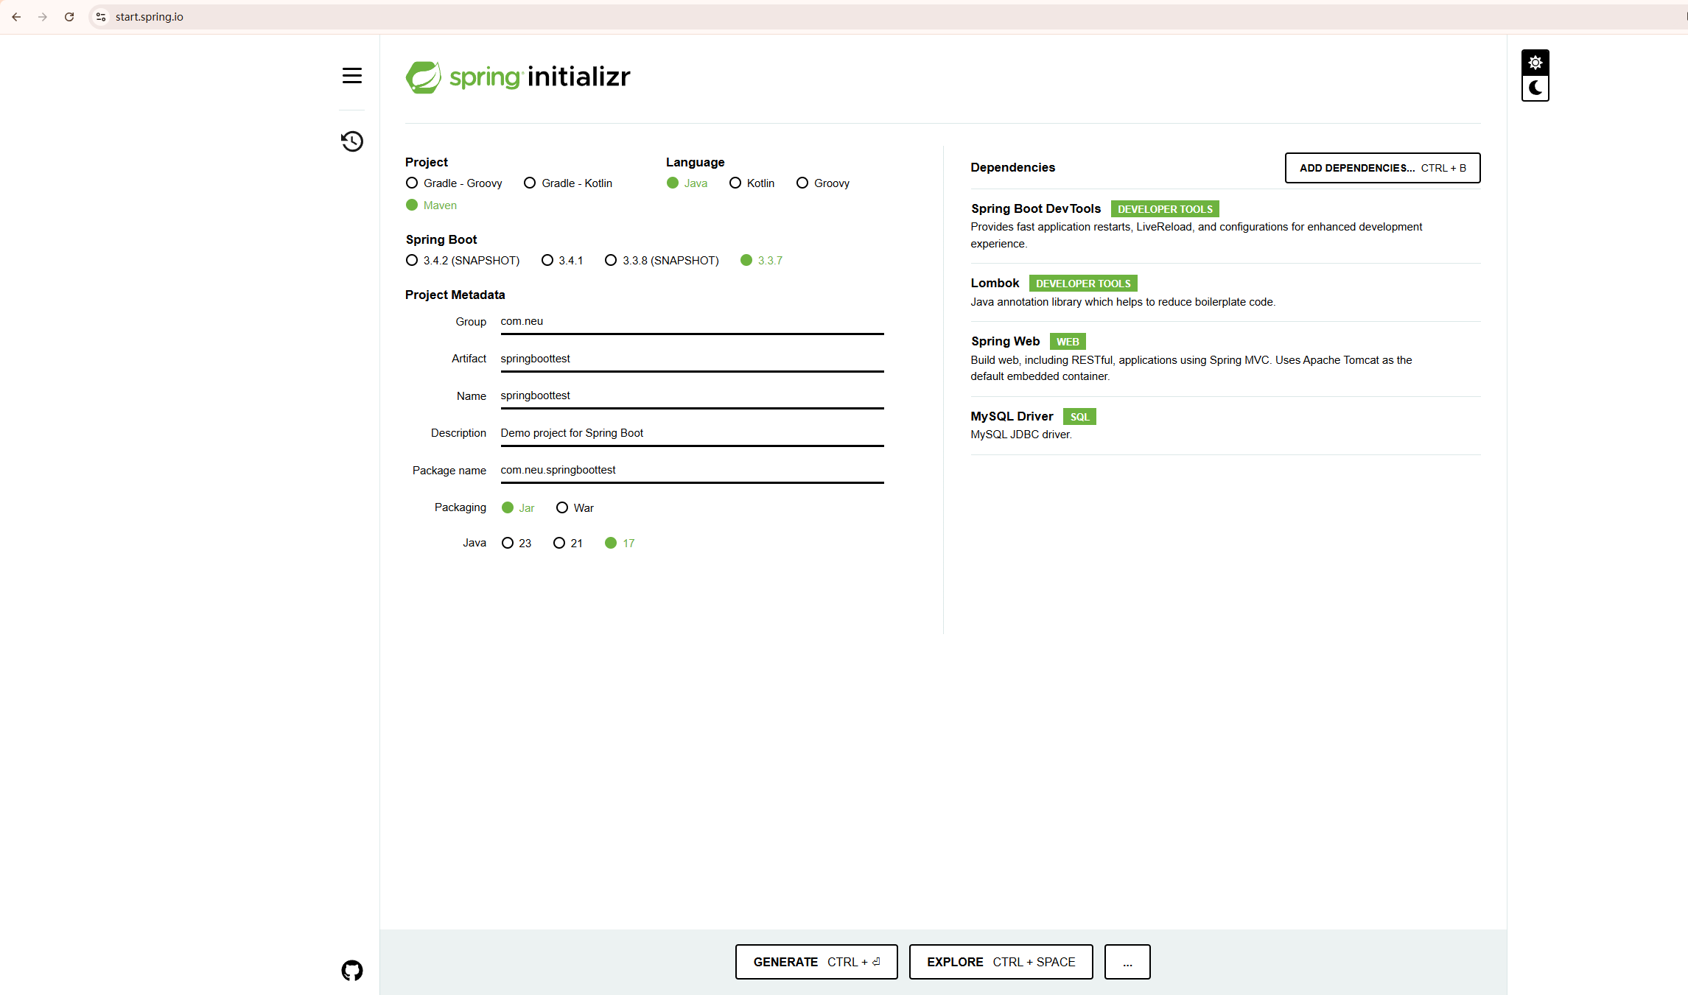Screen dimensions: 1688x995
Task: Click the Spring Initializr logo
Action: 518,77
